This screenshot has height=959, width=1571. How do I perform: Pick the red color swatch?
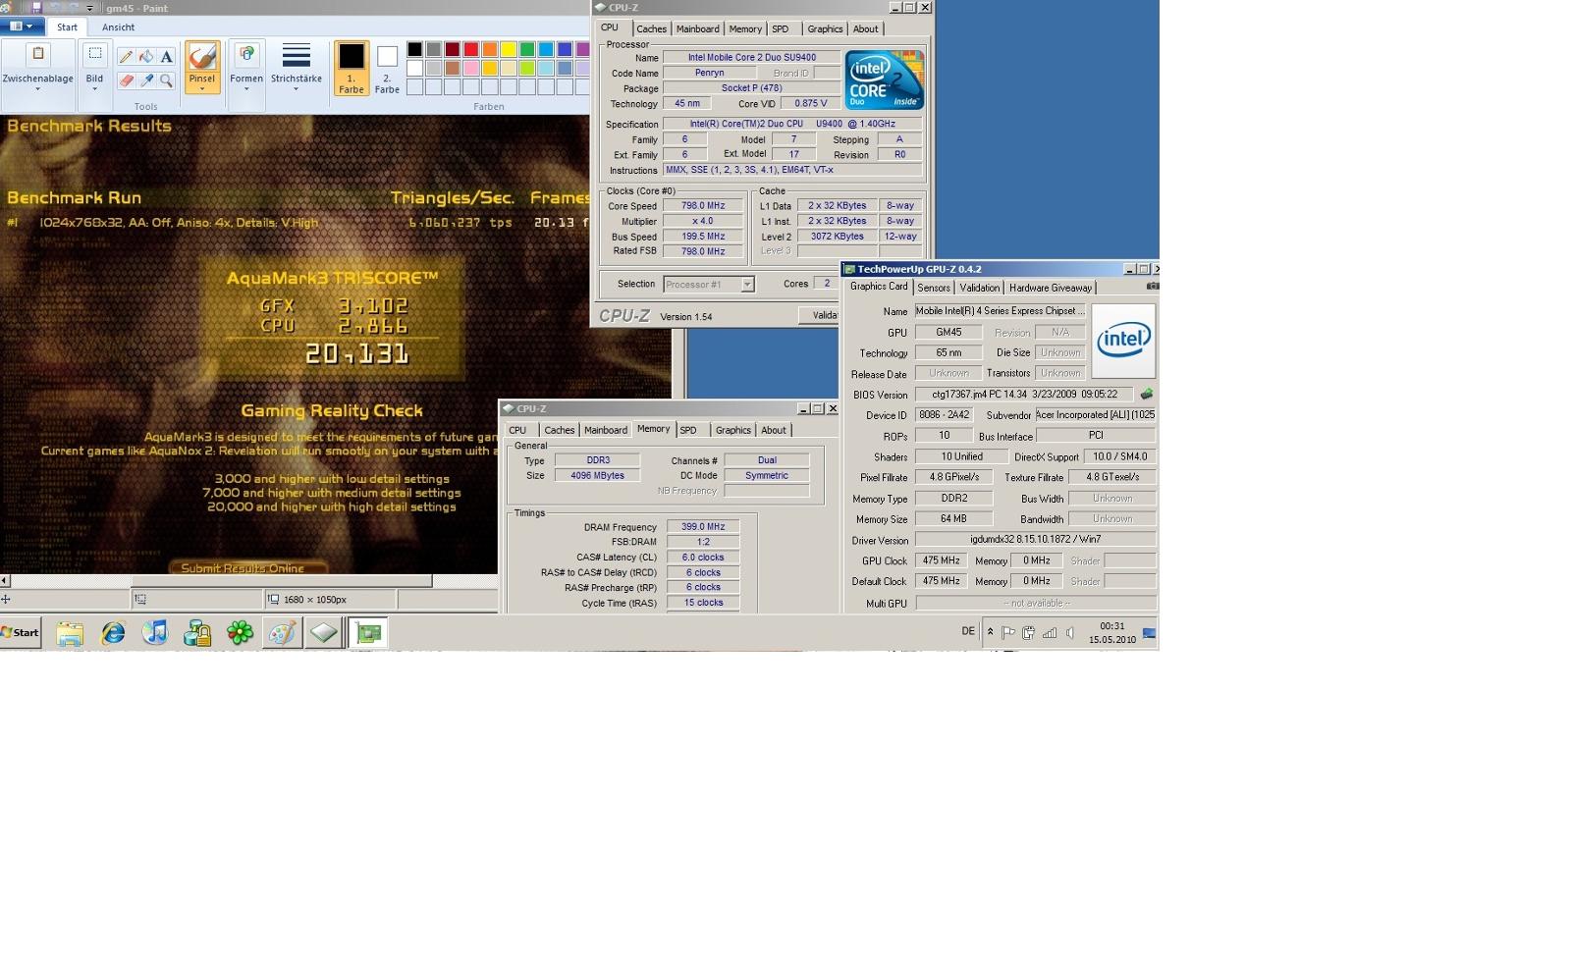[x=471, y=50]
